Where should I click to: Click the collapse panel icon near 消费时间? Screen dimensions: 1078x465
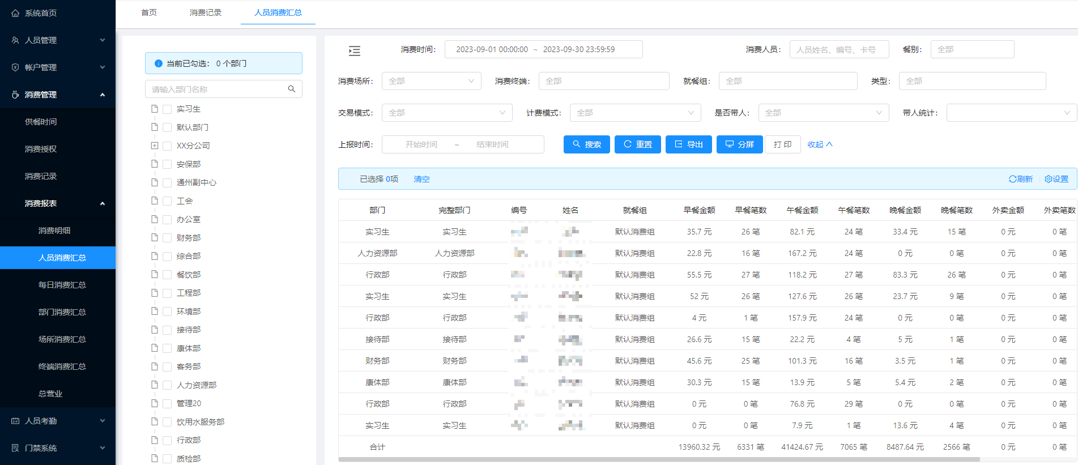point(355,51)
